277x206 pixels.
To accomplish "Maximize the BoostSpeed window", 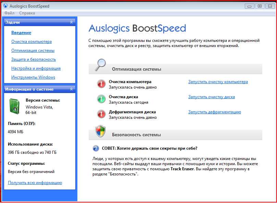I will coord(260,6).
